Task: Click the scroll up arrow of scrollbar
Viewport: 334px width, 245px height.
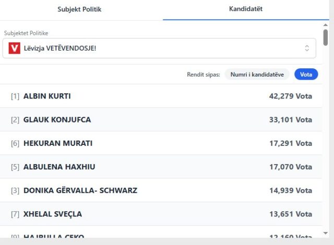Action: tap(326, 24)
